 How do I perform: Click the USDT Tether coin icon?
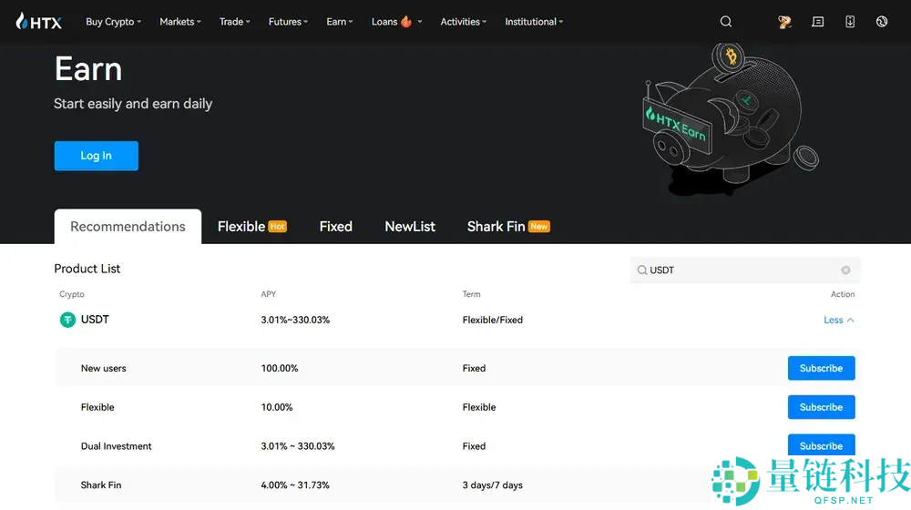point(67,320)
